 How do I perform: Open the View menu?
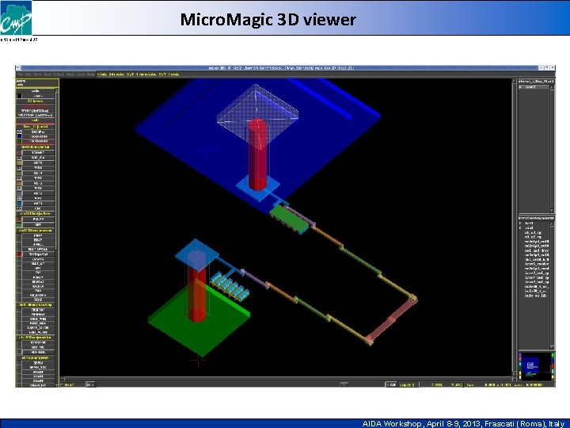point(37,75)
